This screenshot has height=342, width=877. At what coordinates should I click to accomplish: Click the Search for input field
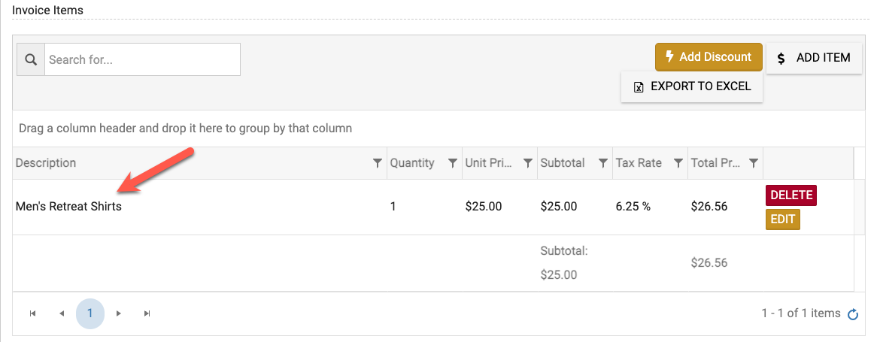pos(142,59)
